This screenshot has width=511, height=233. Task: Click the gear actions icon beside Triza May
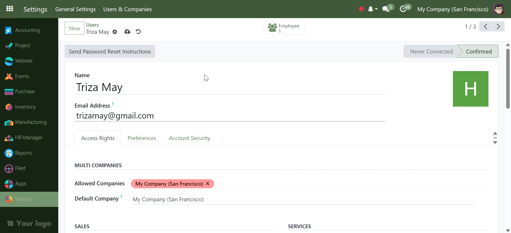tap(115, 32)
